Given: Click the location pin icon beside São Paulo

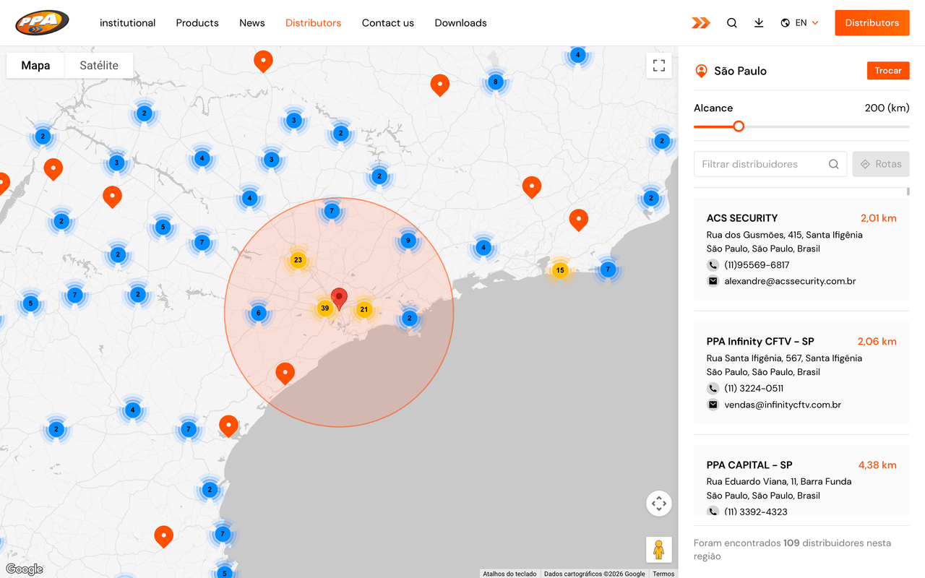Looking at the screenshot, I should click(701, 71).
